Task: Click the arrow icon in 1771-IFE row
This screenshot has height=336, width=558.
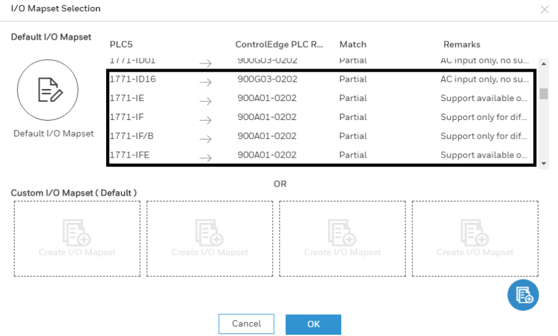Action: (205, 158)
